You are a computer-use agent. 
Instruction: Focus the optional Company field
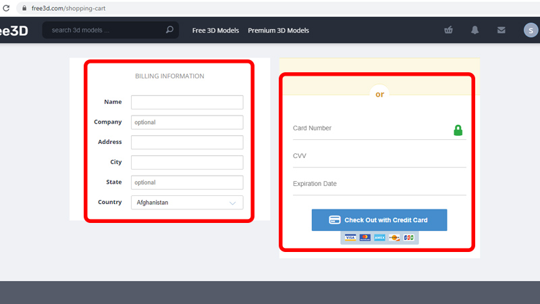click(187, 122)
